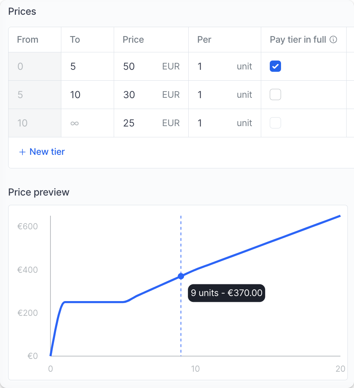Click the 10 label on chart x-axis

[195, 369]
